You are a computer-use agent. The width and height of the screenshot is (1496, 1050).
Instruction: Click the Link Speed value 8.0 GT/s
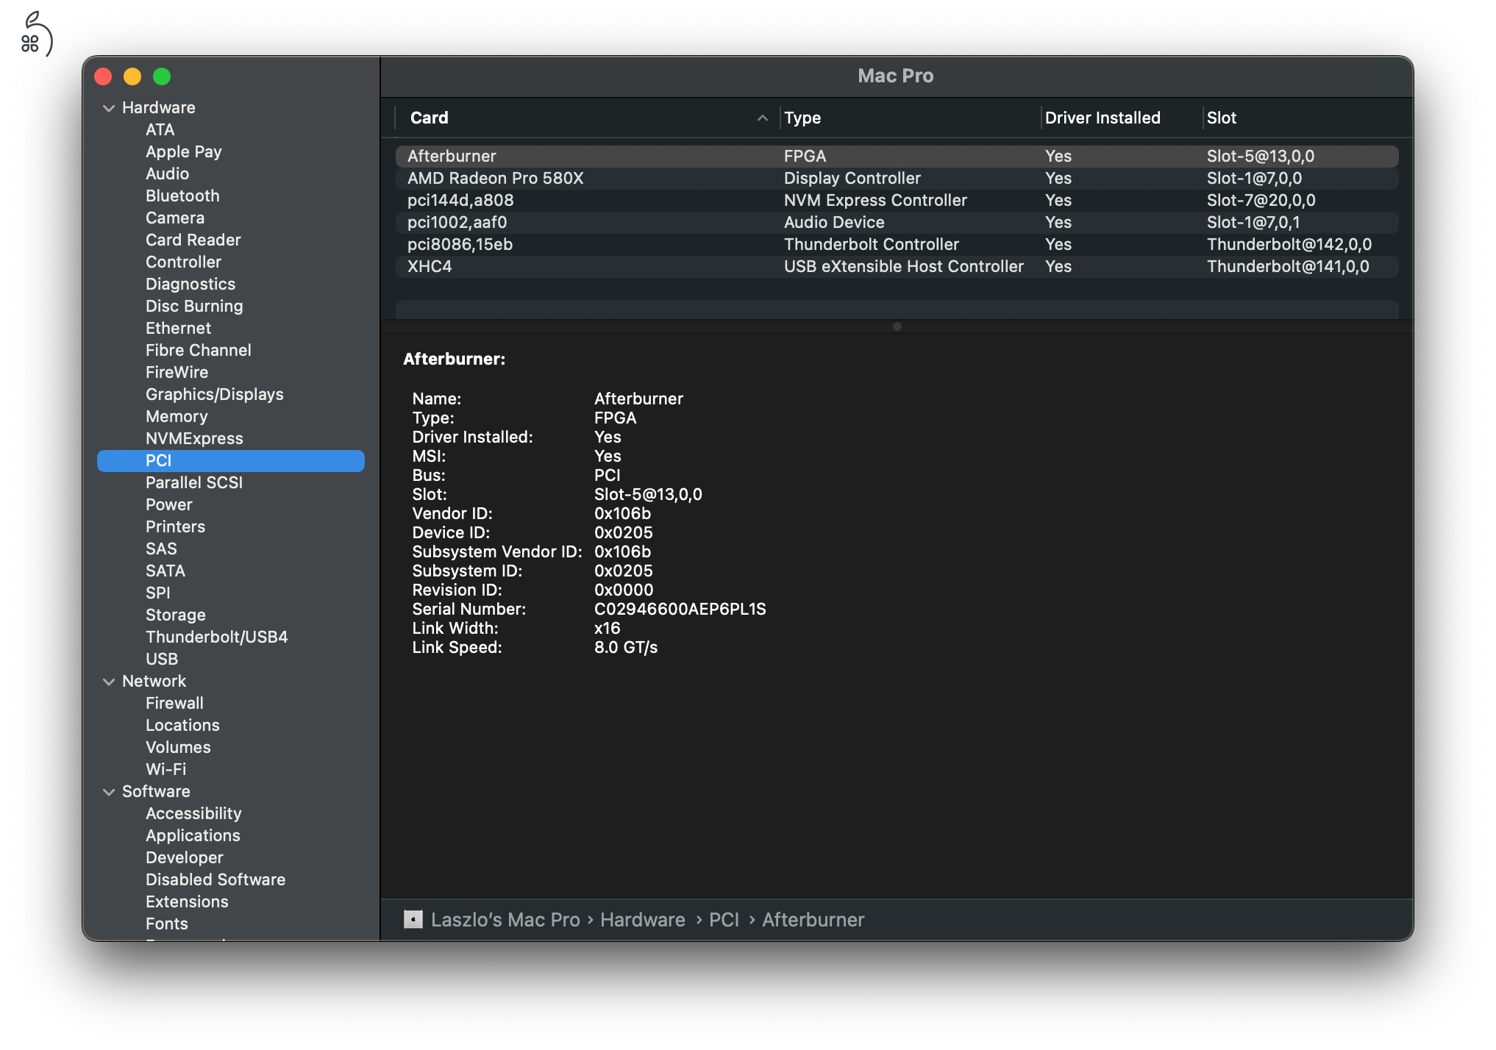tap(626, 647)
